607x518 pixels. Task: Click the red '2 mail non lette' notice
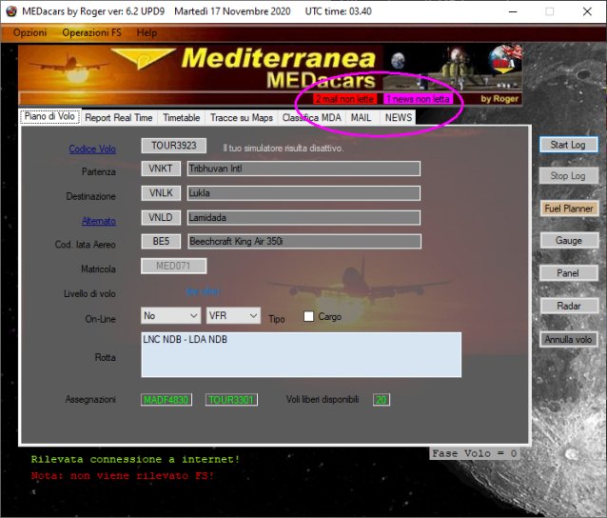pos(345,99)
